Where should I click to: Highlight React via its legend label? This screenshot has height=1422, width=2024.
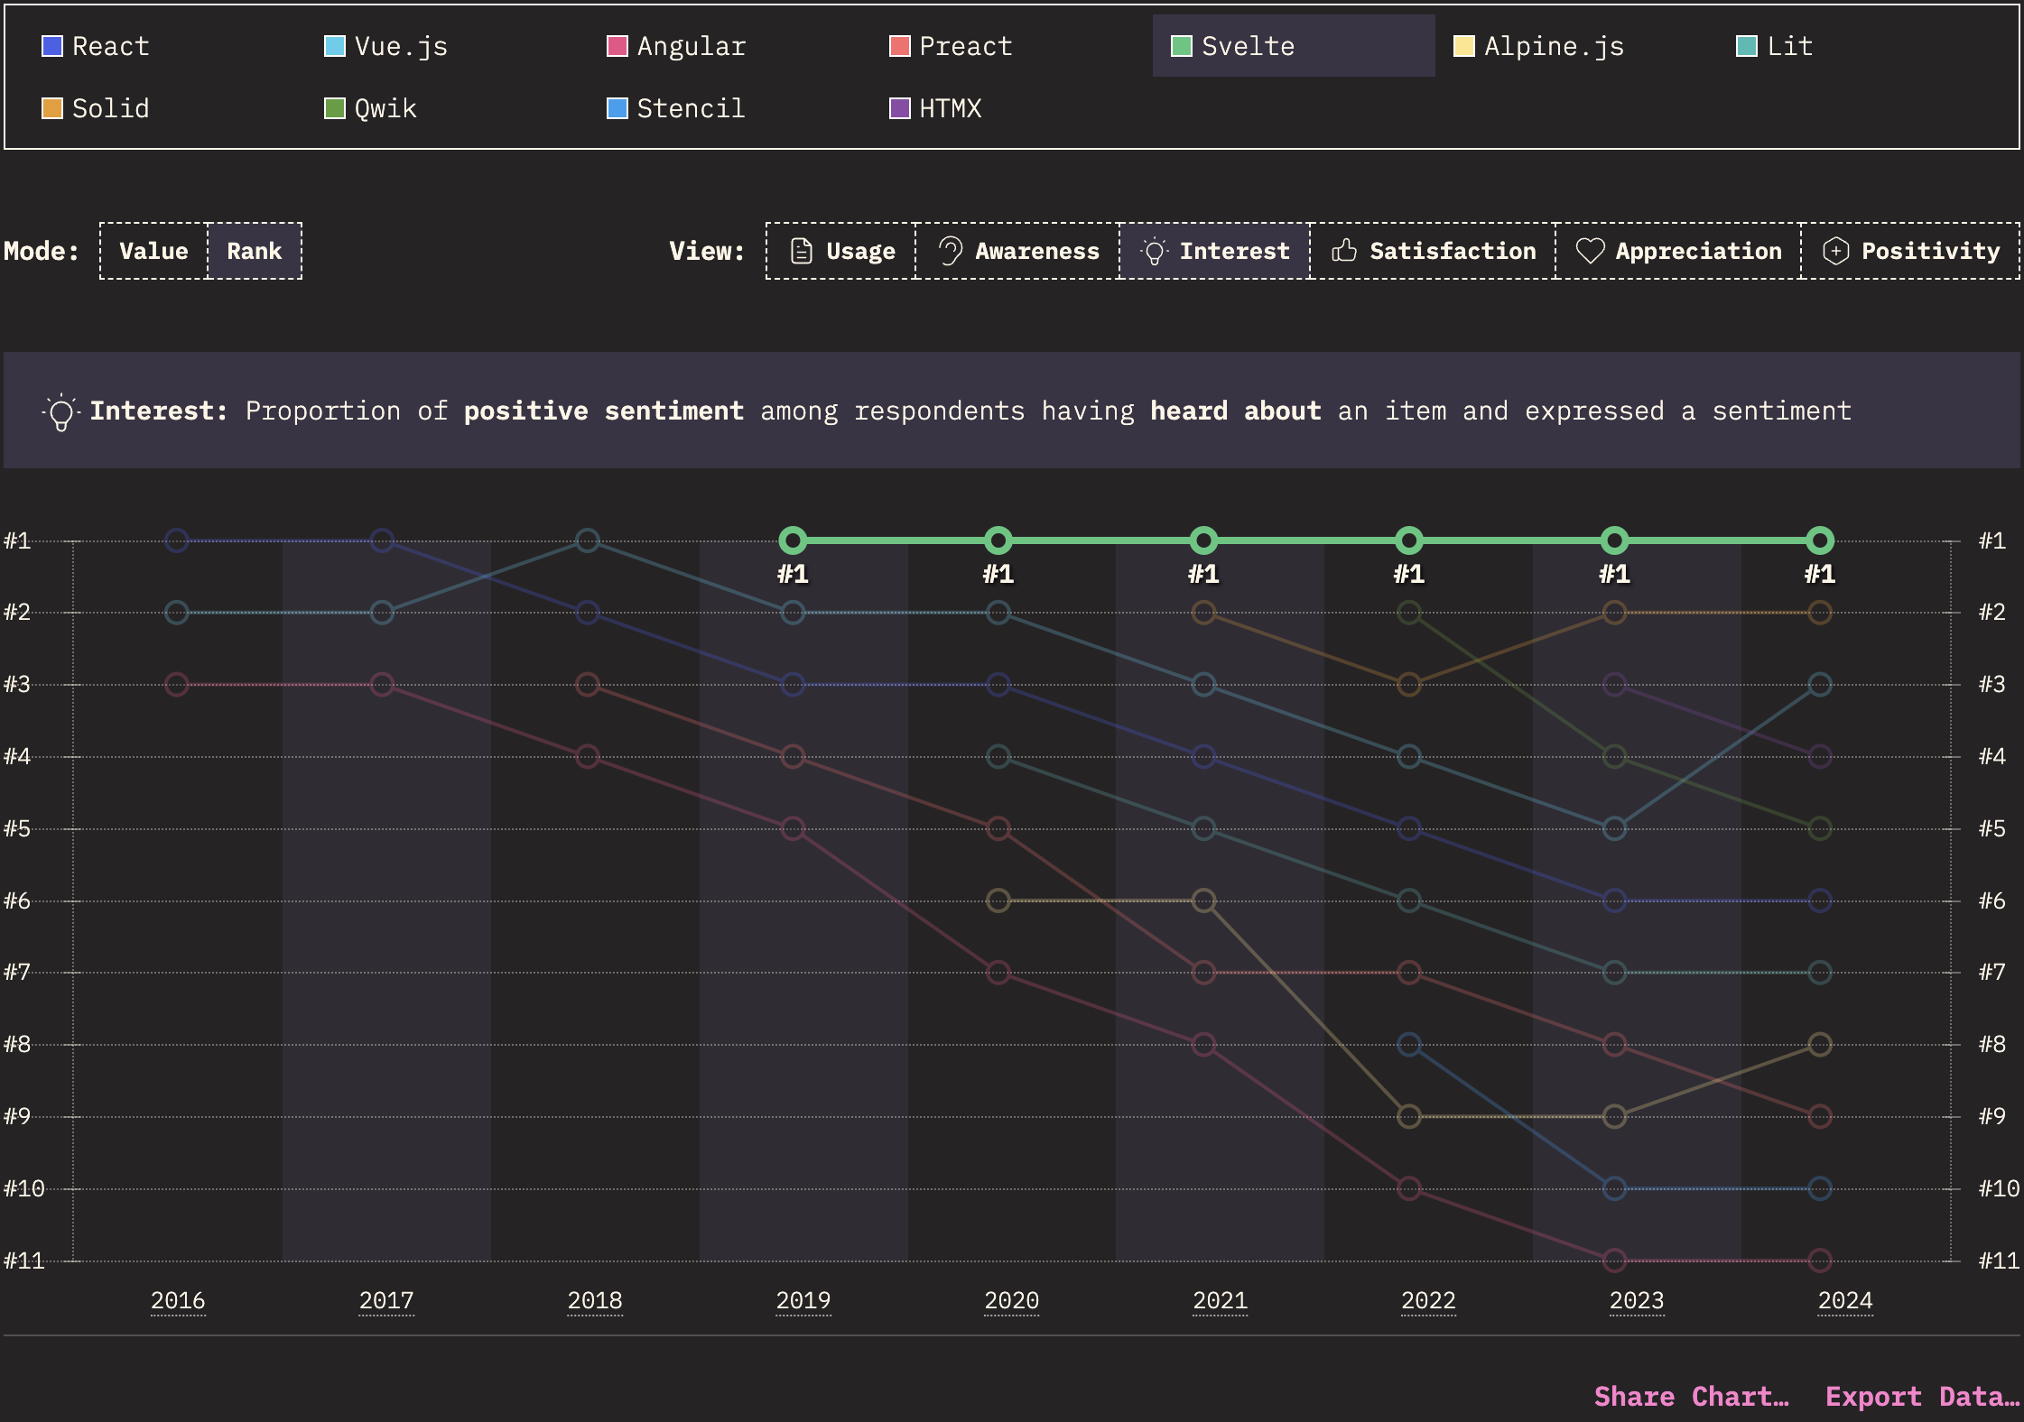tap(110, 46)
